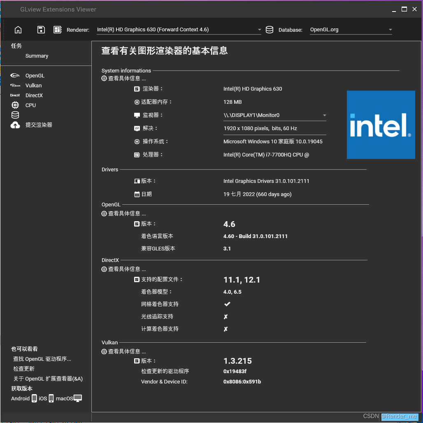Click the iOS phone icon
This screenshot has width=423, height=423.
coord(51,398)
